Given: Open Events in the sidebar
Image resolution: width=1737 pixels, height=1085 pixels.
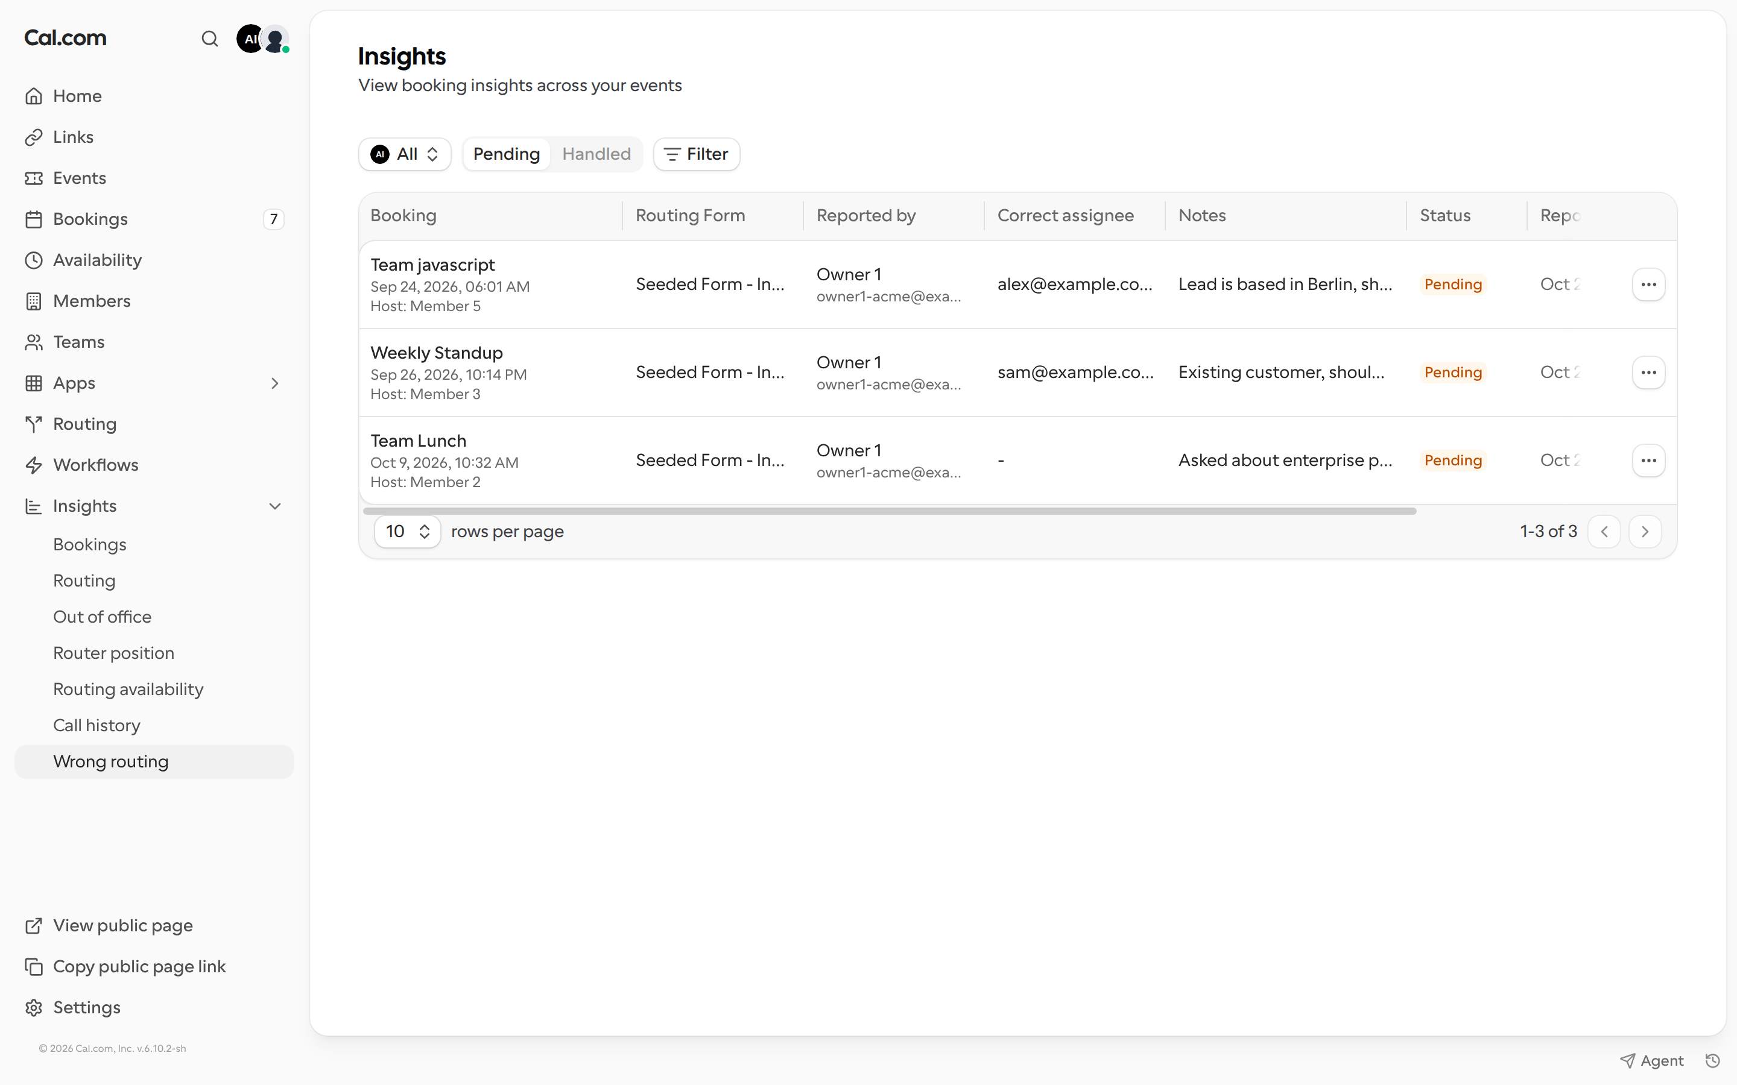Looking at the screenshot, I should pyautogui.click(x=154, y=178).
